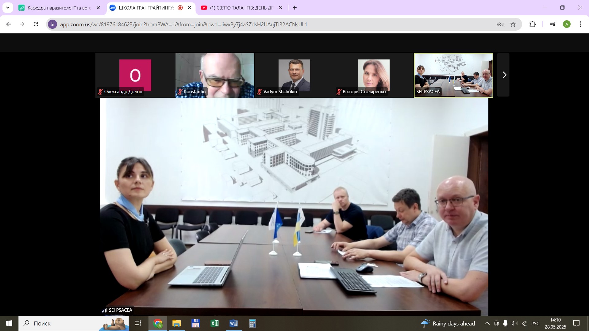Click the muted mic icon beside Konstantin

[180, 92]
